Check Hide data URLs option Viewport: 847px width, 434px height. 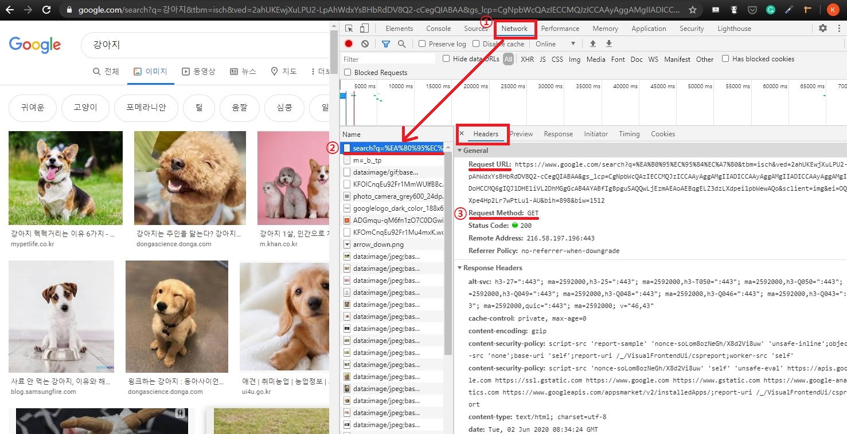[x=446, y=58]
